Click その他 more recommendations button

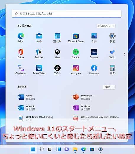point(109,87)
